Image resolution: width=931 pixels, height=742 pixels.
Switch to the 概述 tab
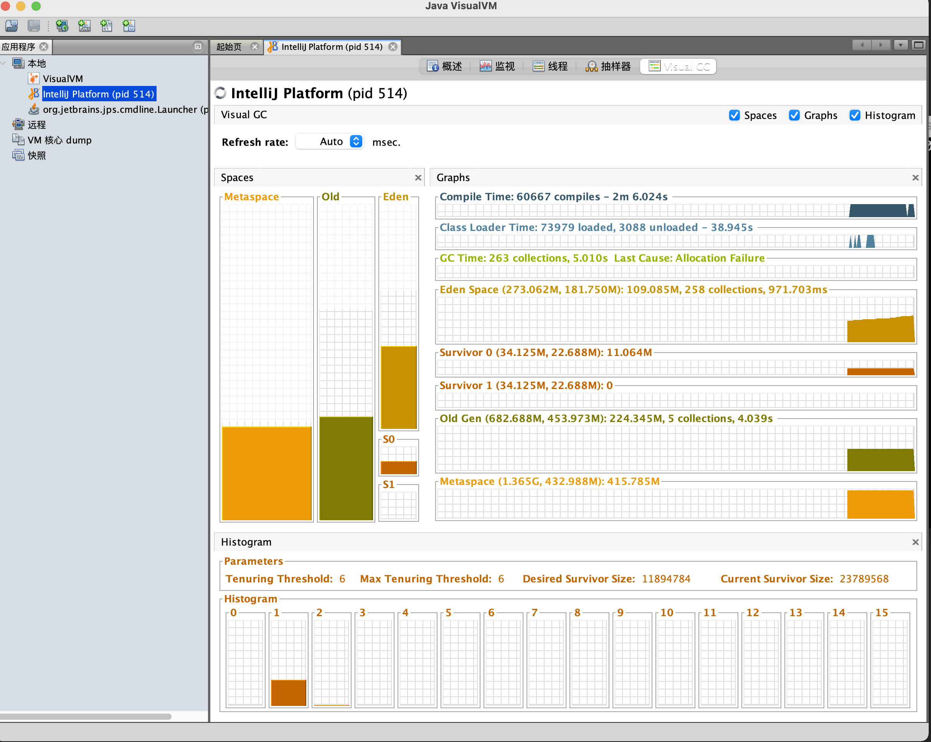445,66
